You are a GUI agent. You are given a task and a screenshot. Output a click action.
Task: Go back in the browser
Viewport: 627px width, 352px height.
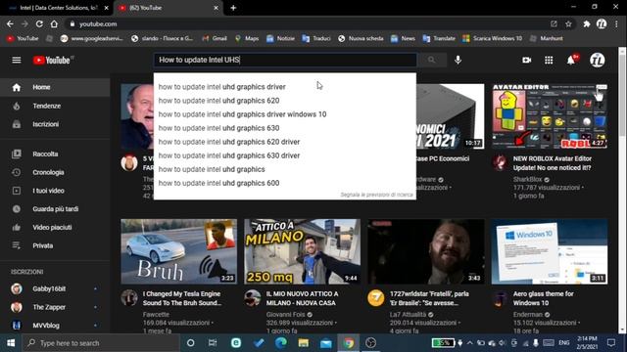[x=10, y=23]
